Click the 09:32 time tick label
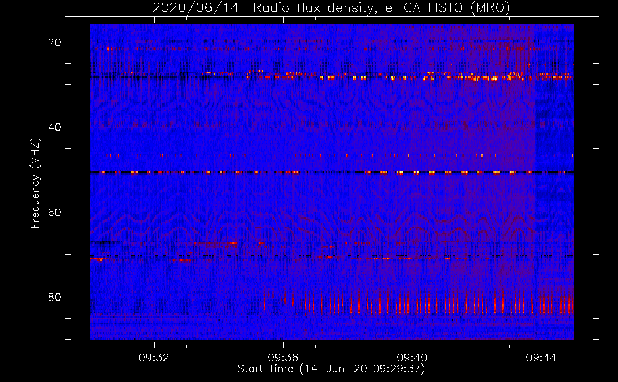This screenshot has height=382, width=618. click(x=154, y=358)
